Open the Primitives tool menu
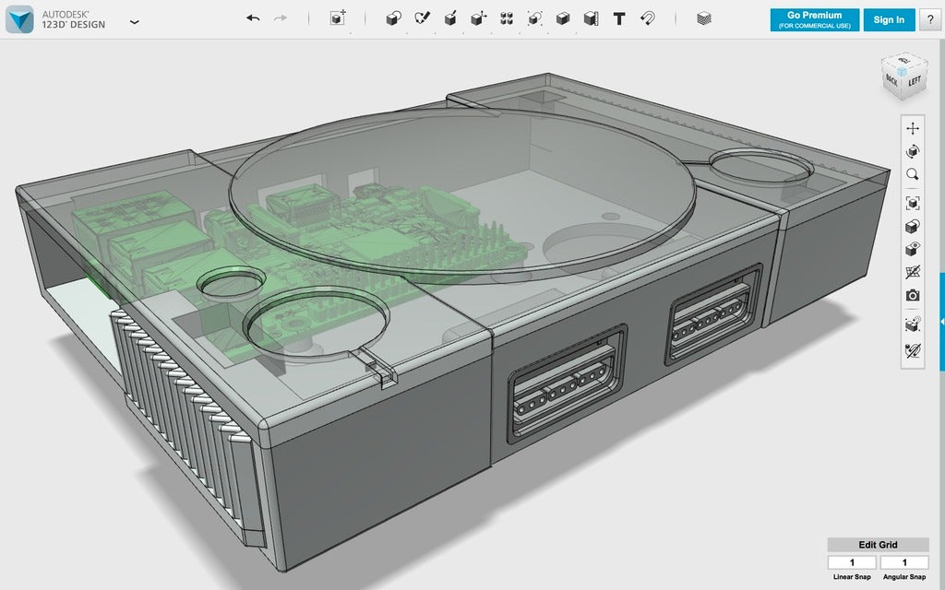This screenshot has height=590, width=945. pyautogui.click(x=393, y=18)
